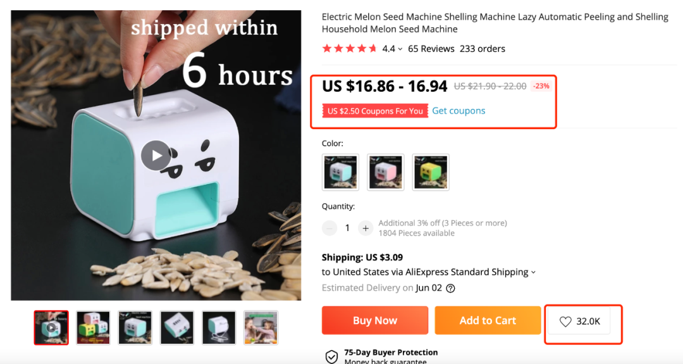This screenshot has height=364, width=683.
Task: Click the US $2.50 coupons badge
Action: (375, 111)
